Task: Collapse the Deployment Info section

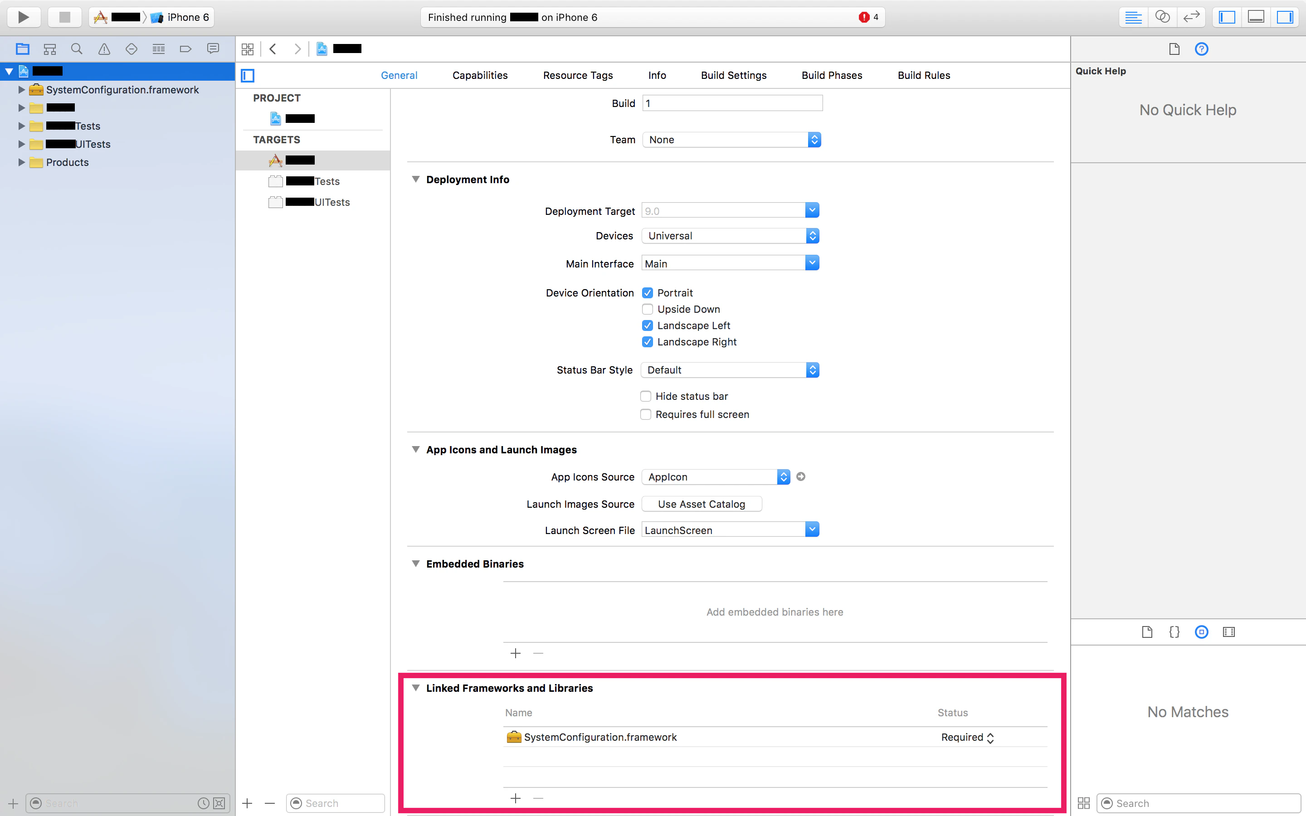Action: coord(415,179)
